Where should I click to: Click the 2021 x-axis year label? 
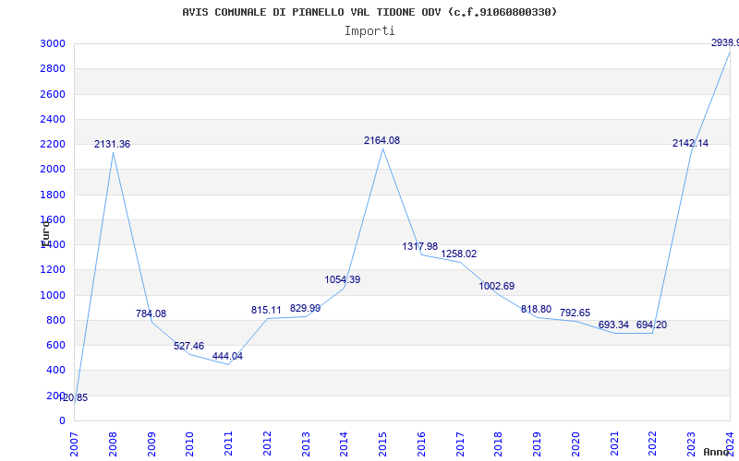click(x=614, y=443)
